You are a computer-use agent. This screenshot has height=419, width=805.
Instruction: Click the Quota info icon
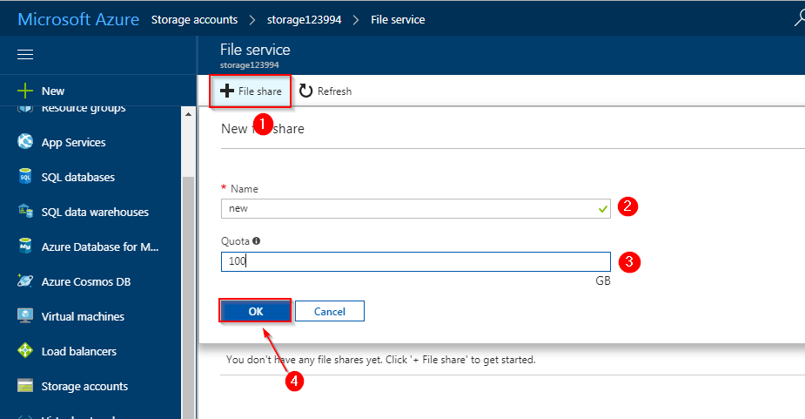[x=256, y=240]
